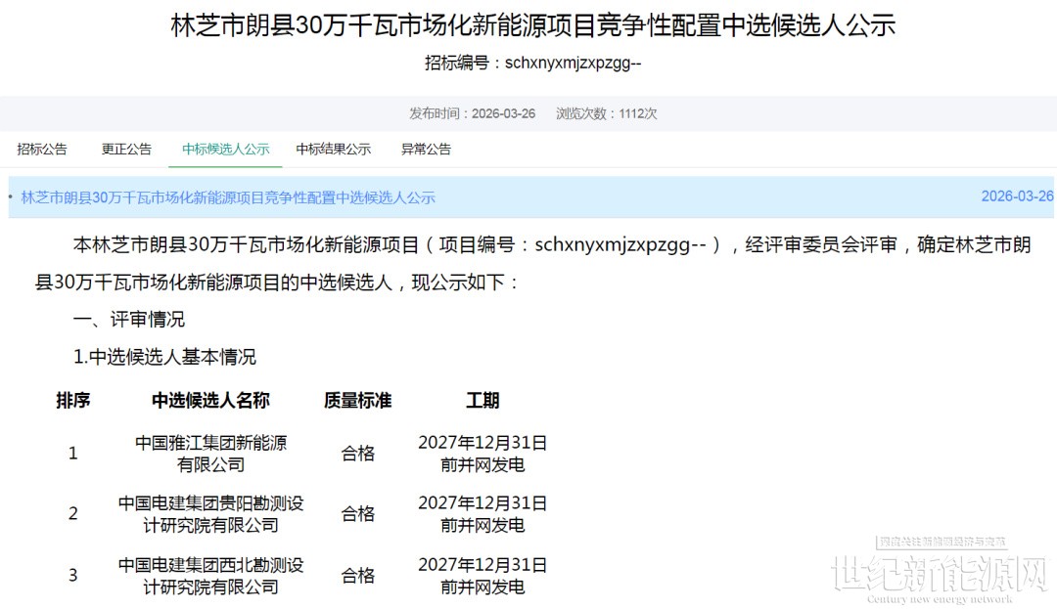Click the 中选候选人名称 column header

[x=210, y=401]
